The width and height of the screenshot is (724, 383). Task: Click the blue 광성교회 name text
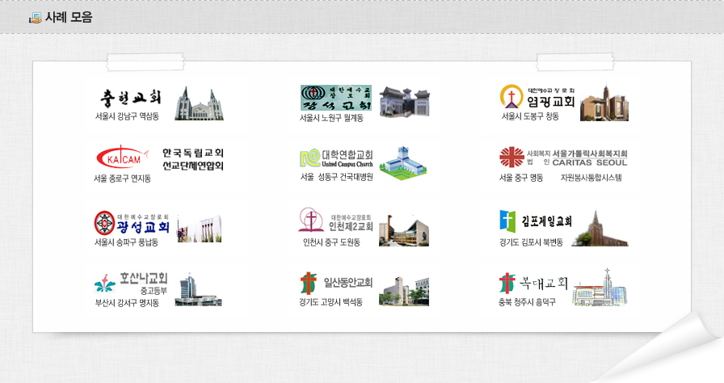coord(143,227)
